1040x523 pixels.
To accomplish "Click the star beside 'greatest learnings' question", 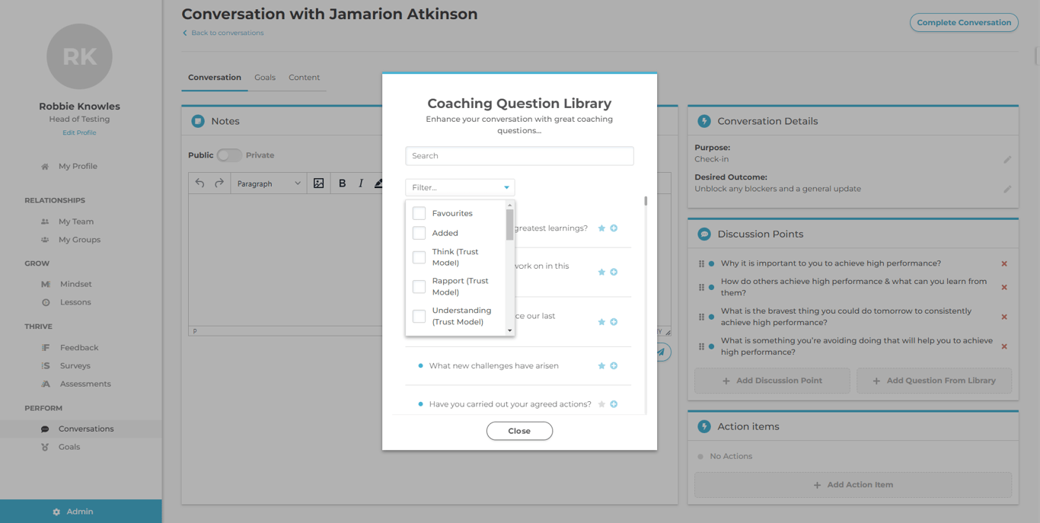I will tap(601, 228).
